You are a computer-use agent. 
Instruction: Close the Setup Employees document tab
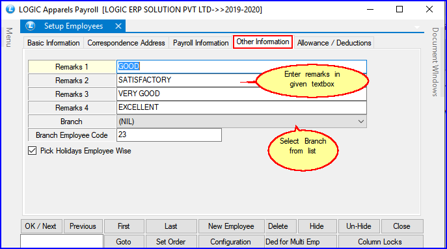(x=118, y=26)
